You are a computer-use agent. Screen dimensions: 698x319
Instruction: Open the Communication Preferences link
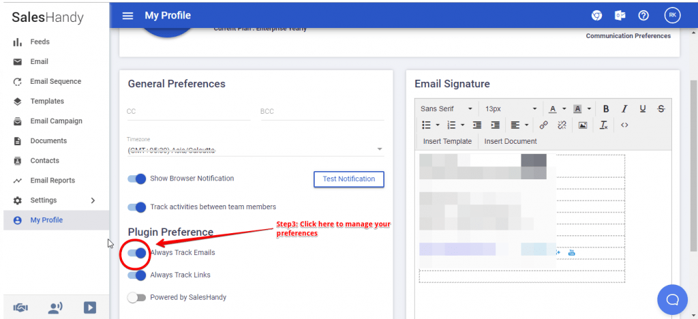628,36
